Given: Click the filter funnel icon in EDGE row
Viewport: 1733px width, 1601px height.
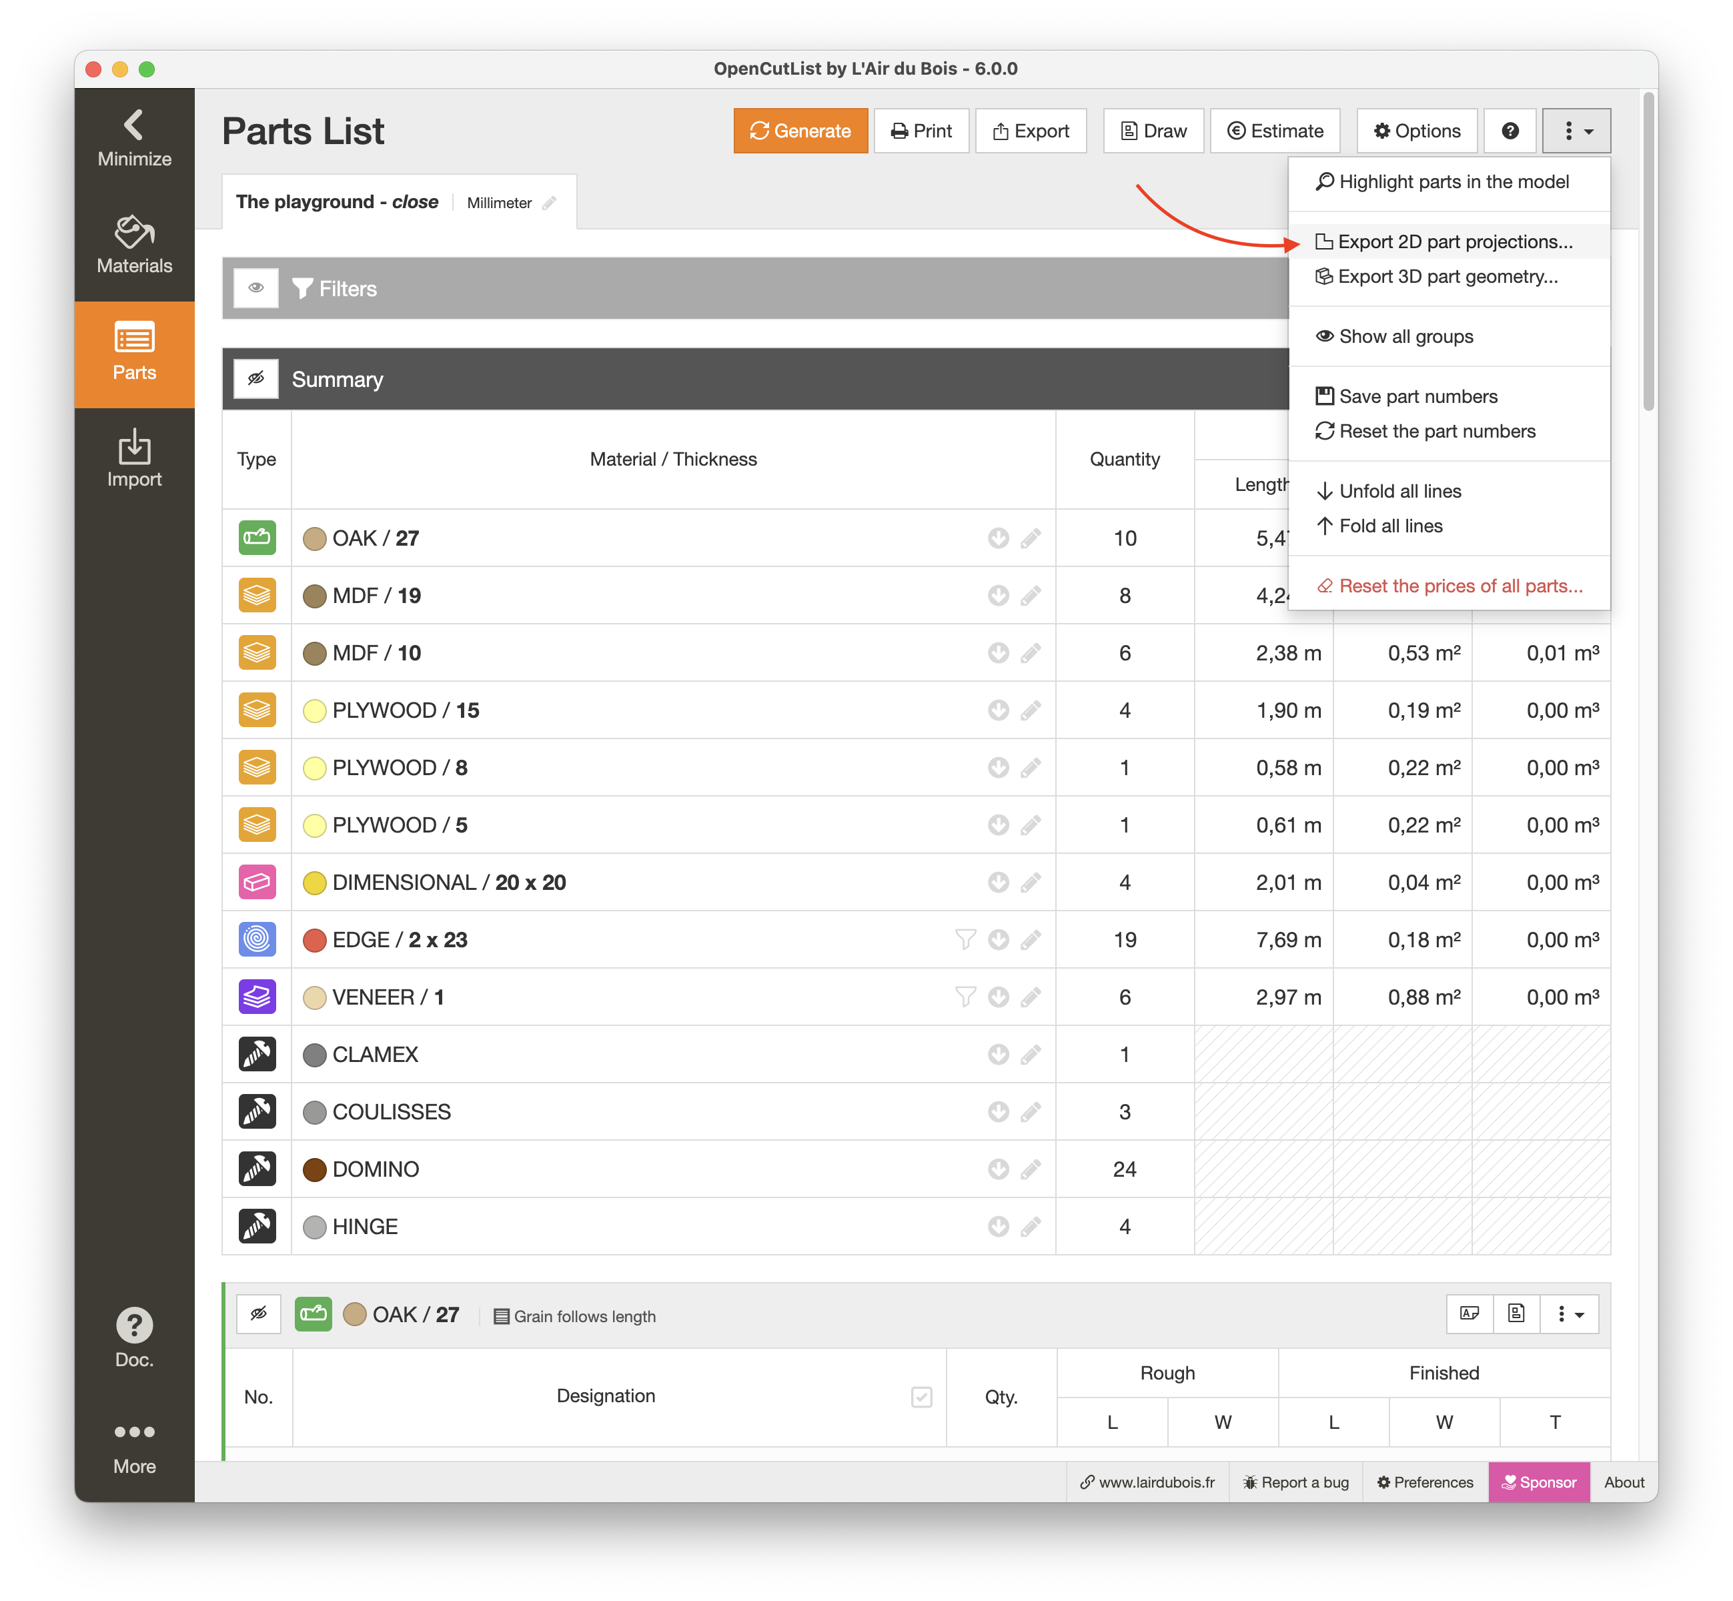Looking at the screenshot, I should [x=965, y=939].
